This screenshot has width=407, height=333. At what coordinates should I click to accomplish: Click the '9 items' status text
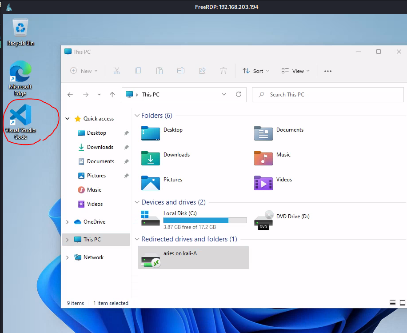click(76, 303)
